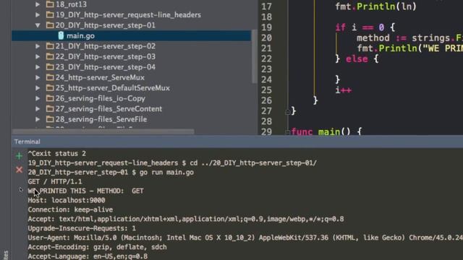
Task: Click line number 19 in the gutter
Action: point(266,27)
